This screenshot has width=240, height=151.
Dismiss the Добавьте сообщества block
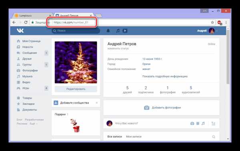pos(96,103)
